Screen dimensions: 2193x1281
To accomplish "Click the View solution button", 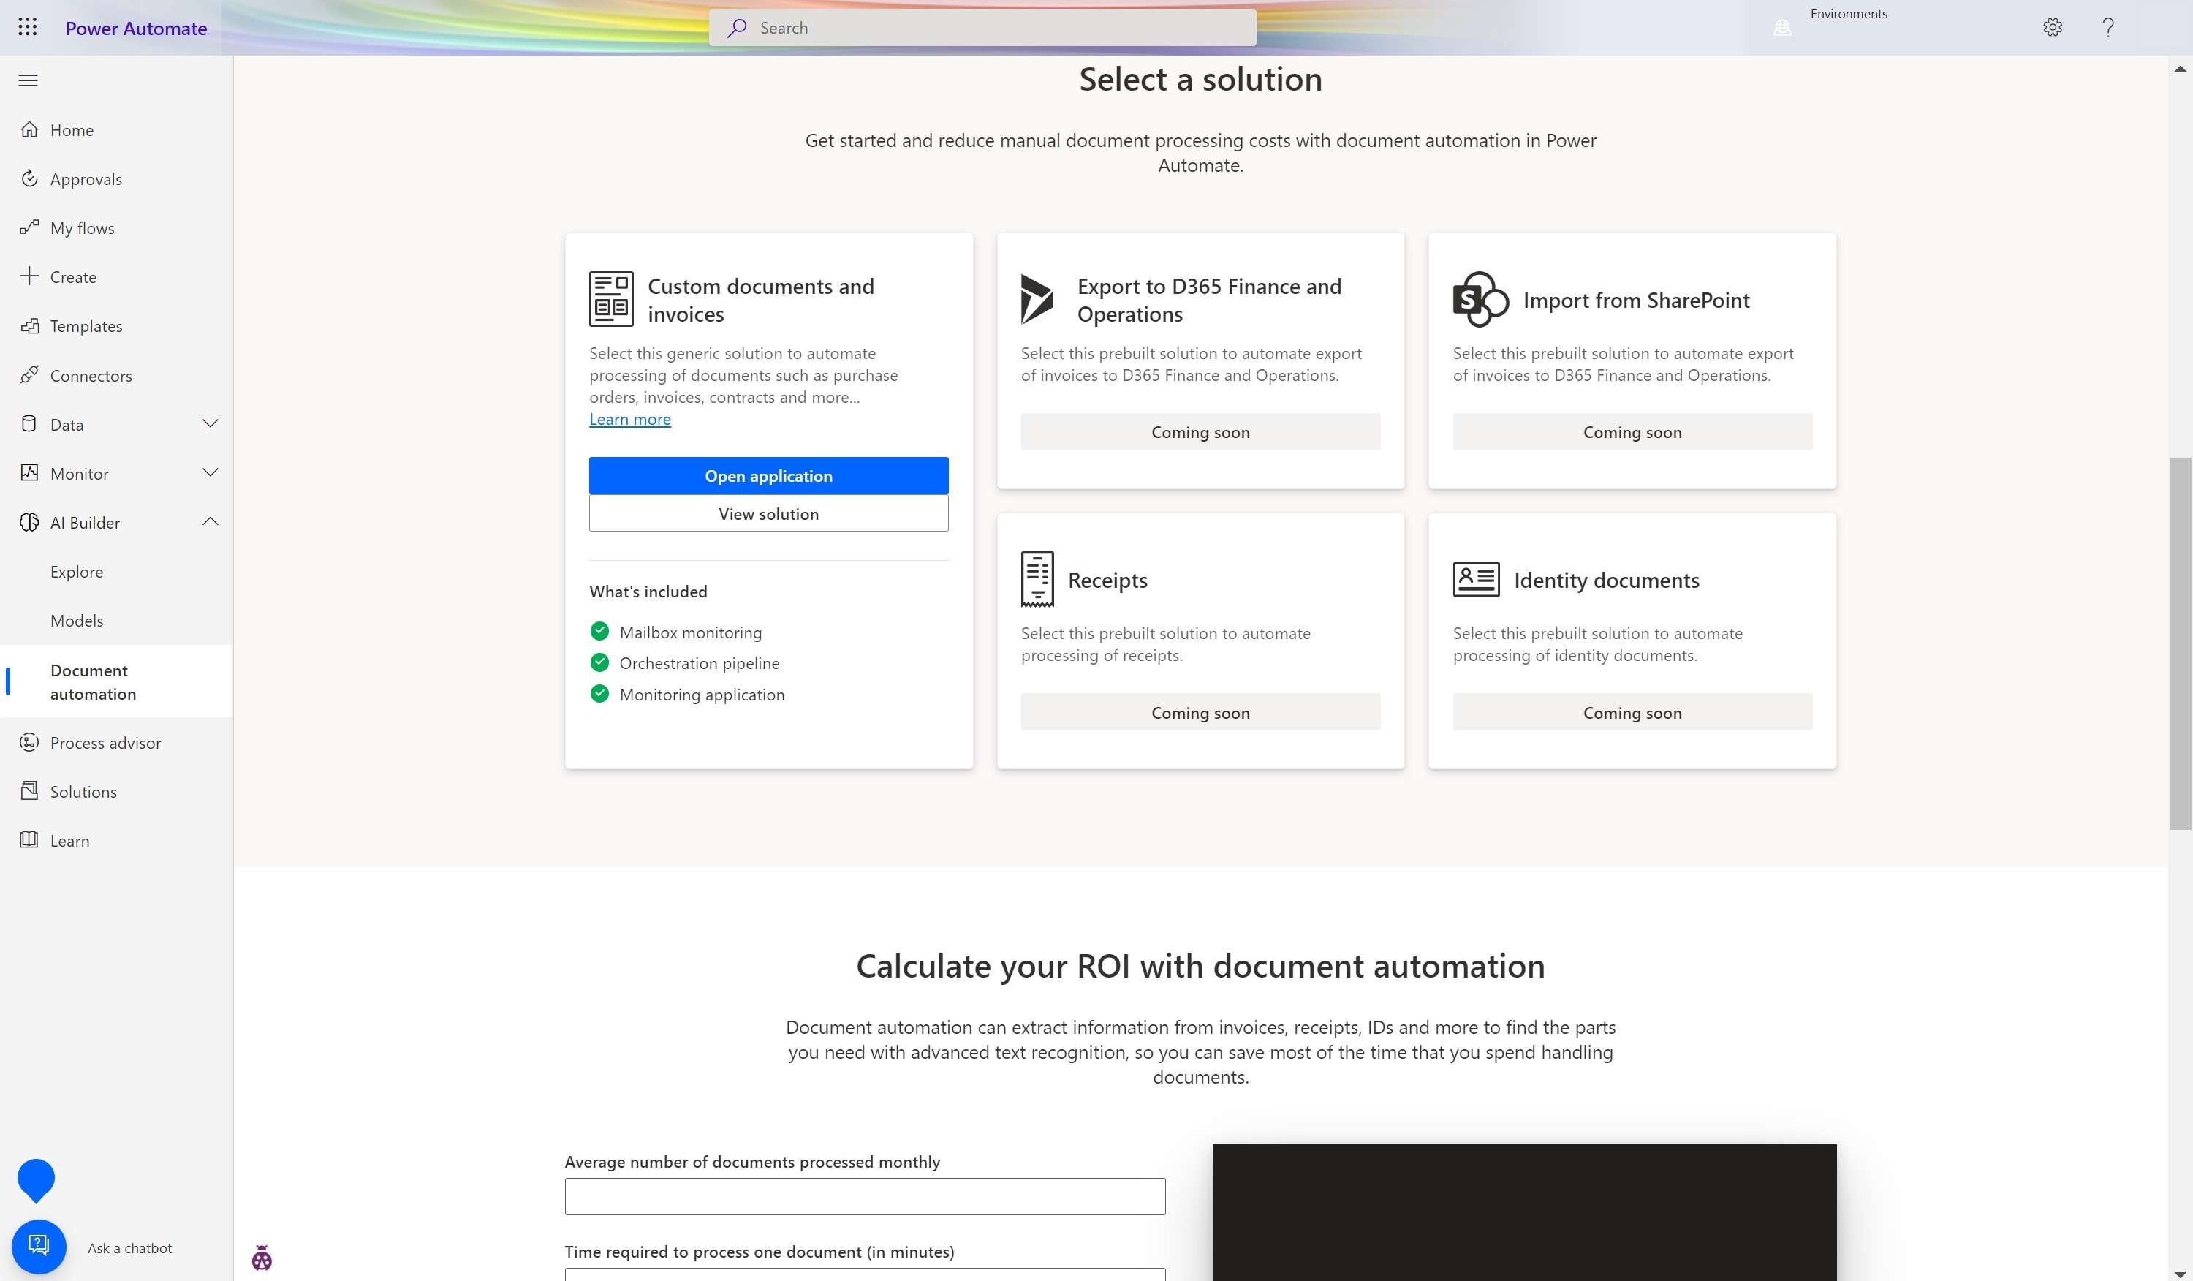I will pyautogui.click(x=768, y=513).
